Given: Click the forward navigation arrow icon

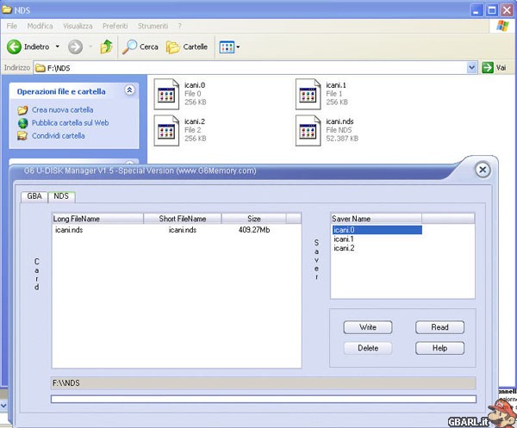Looking at the screenshot, I should 75,47.
